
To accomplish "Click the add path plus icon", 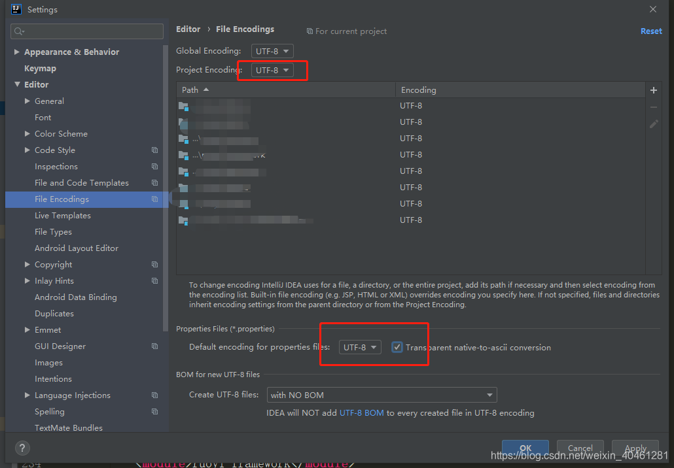I will point(653,90).
